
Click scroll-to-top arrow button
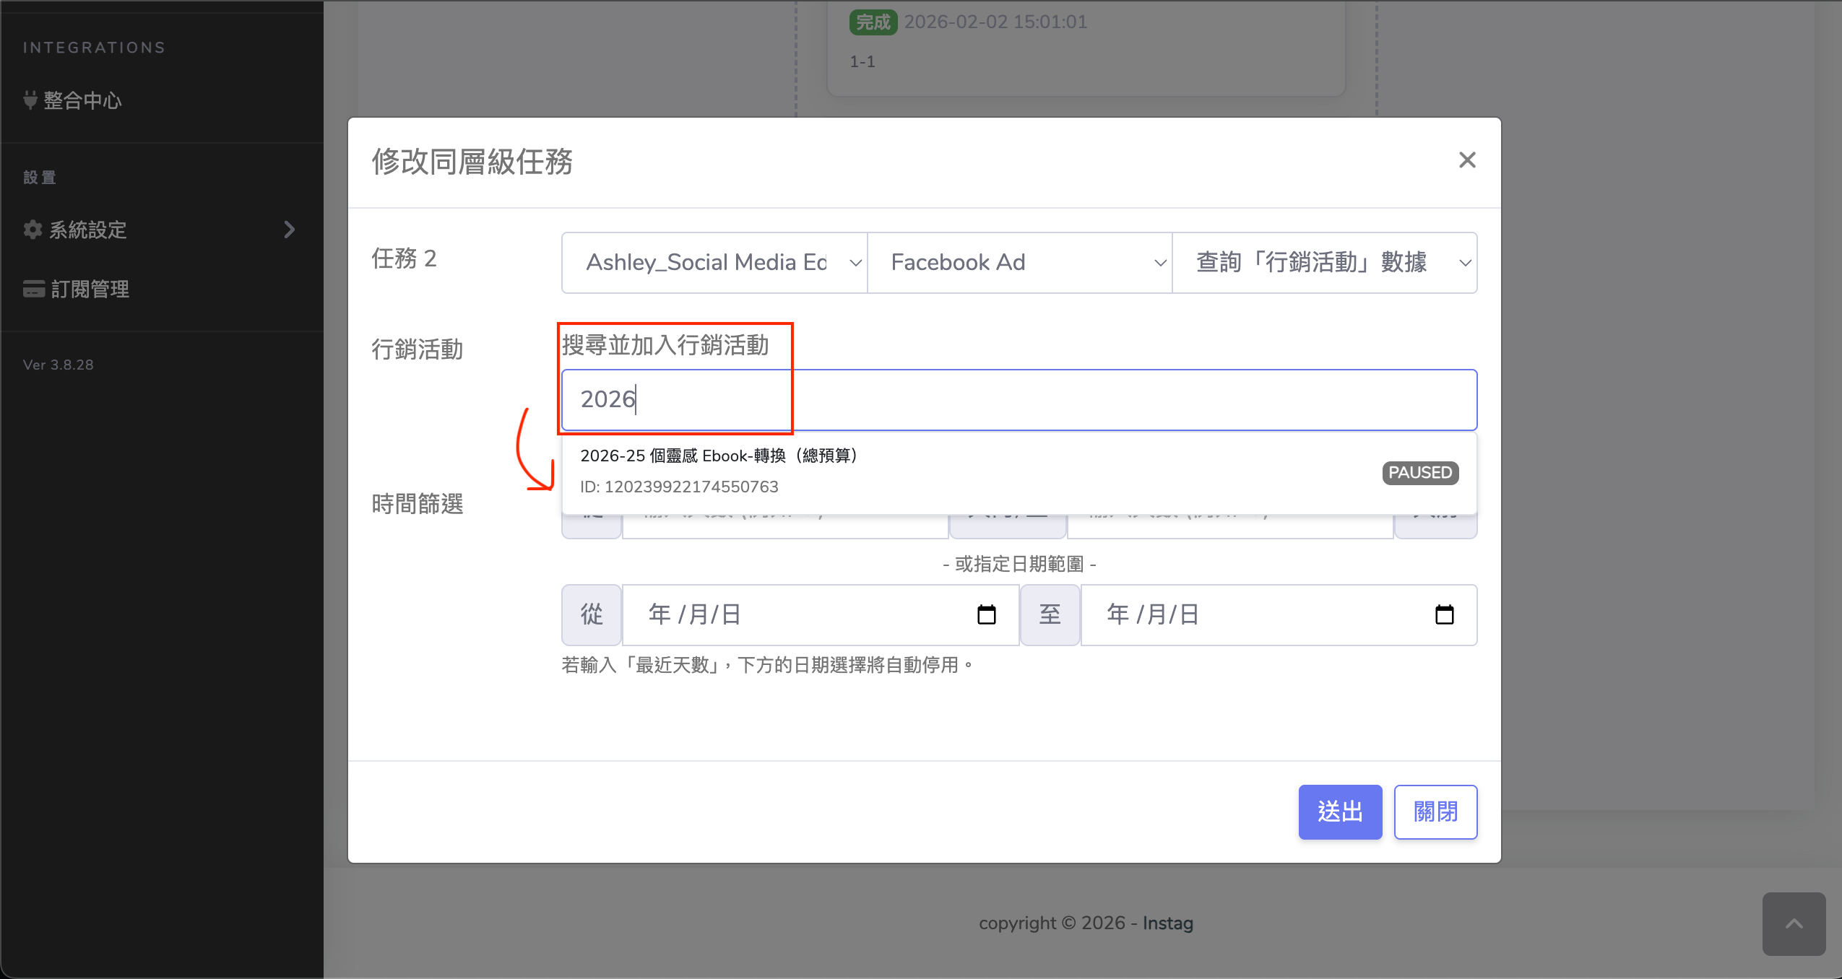point(1794,923)
